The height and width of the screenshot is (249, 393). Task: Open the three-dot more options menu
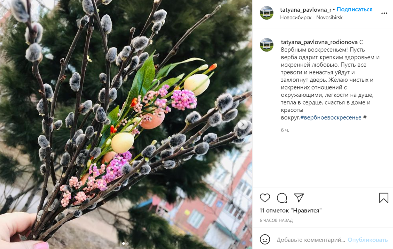pos(384,13)
